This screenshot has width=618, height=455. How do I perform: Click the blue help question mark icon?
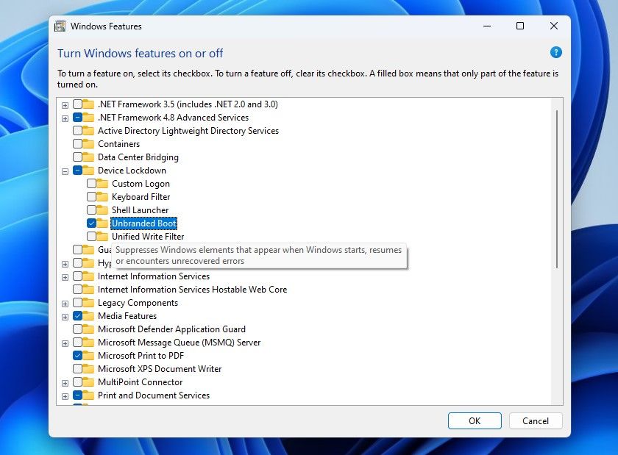556,52
